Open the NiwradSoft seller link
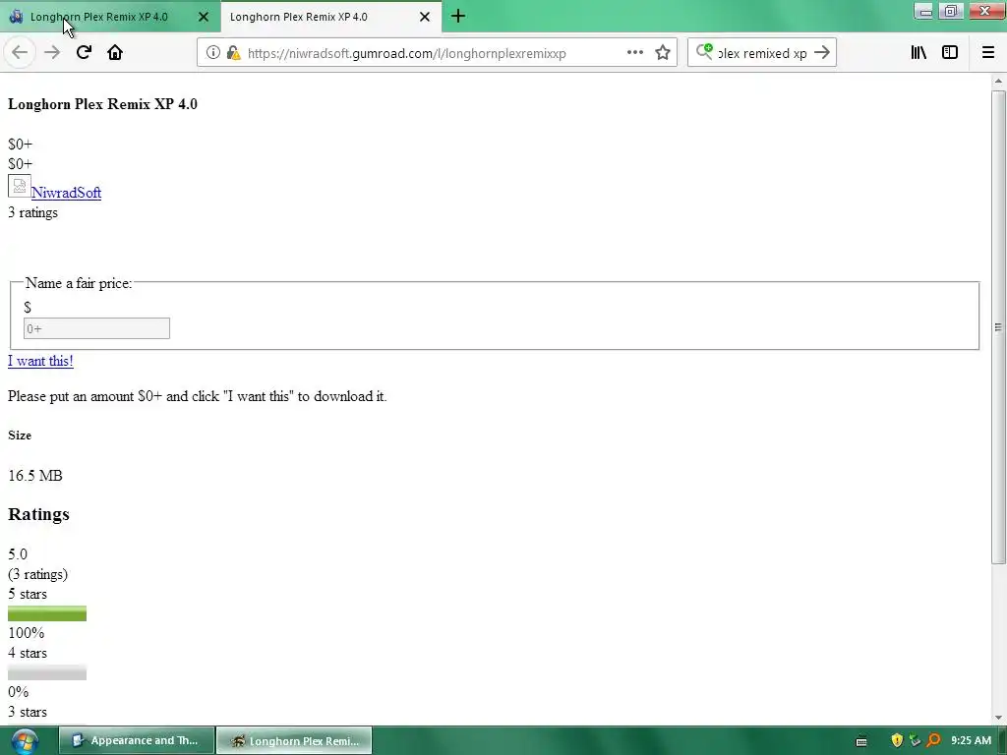1007x755 pixels. coord(66,193)
